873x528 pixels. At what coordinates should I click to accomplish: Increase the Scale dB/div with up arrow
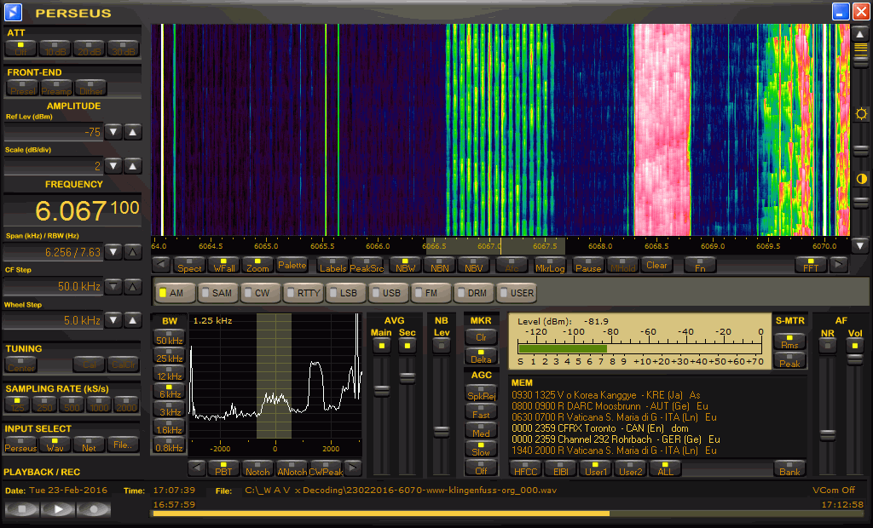[x=133, y=167]
